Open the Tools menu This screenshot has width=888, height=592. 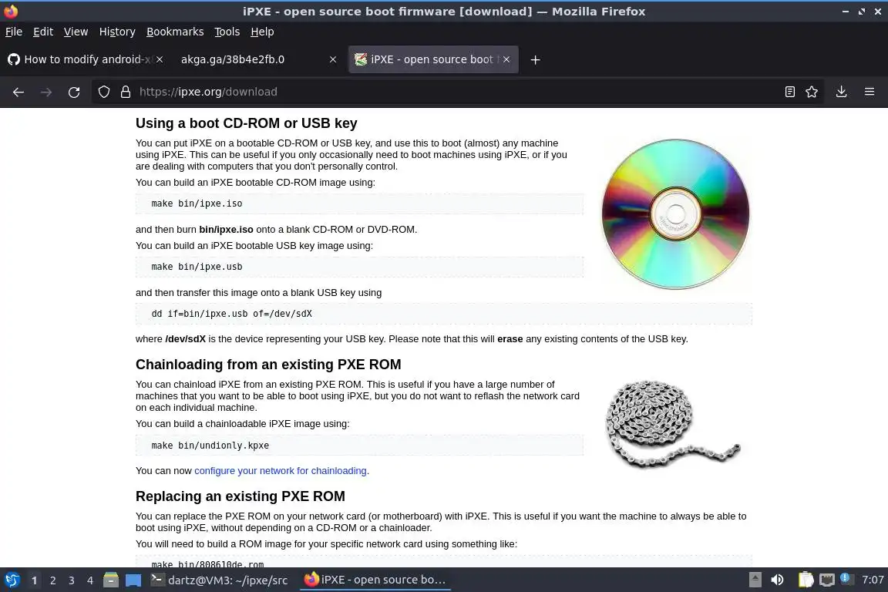(227, 32)
